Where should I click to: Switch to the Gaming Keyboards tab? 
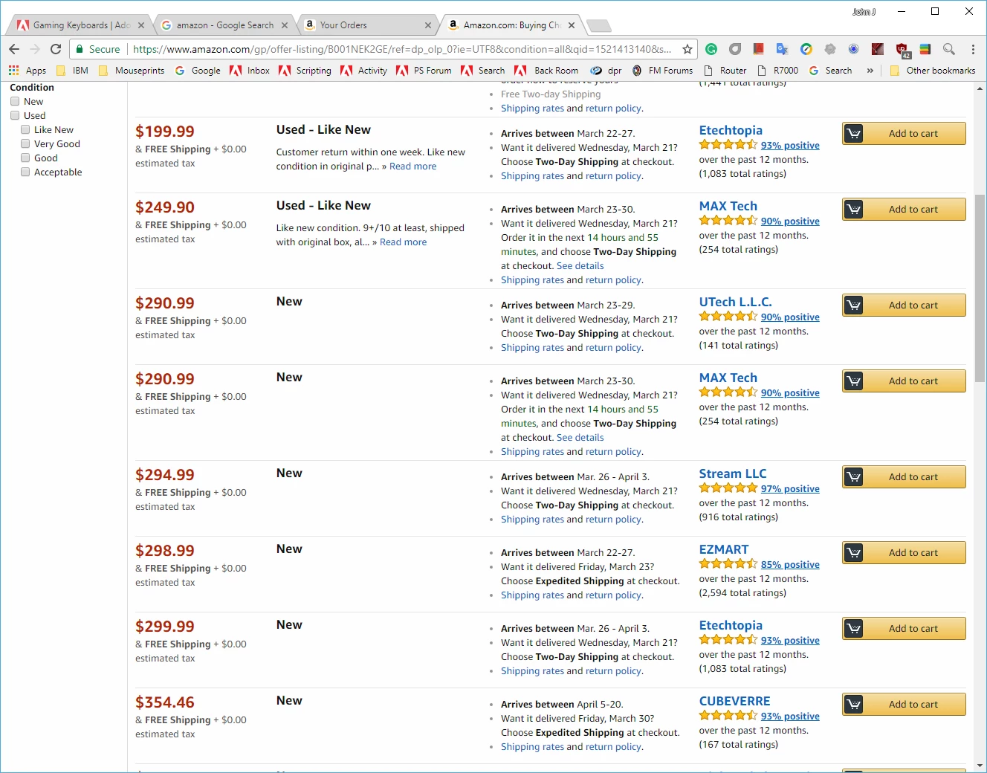pyautogui.click(x=81, y=25)
